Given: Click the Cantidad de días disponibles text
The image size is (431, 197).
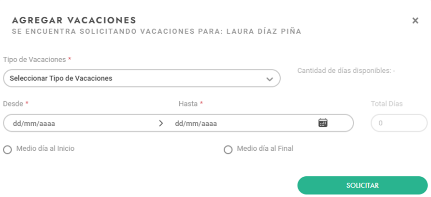Looking at the screenshot, I should coord(346,71).
